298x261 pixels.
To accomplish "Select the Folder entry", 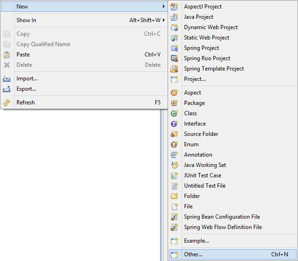I will coord(233,196).
